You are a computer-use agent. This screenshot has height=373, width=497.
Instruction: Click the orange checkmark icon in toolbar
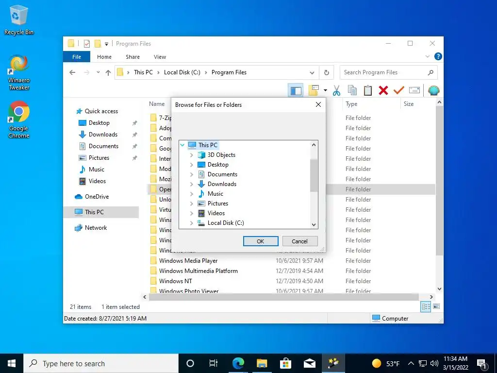click(399, 91)
